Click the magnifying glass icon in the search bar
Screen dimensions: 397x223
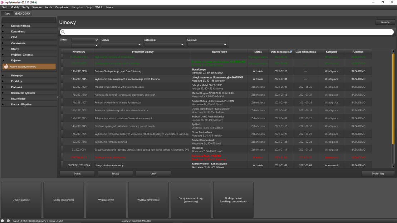63,32
